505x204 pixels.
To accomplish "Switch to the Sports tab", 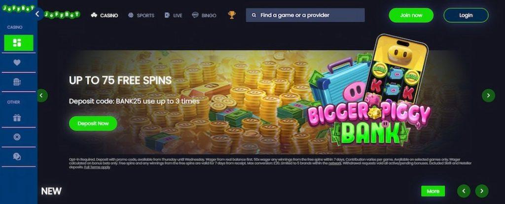I will click(x=141, y=15).
